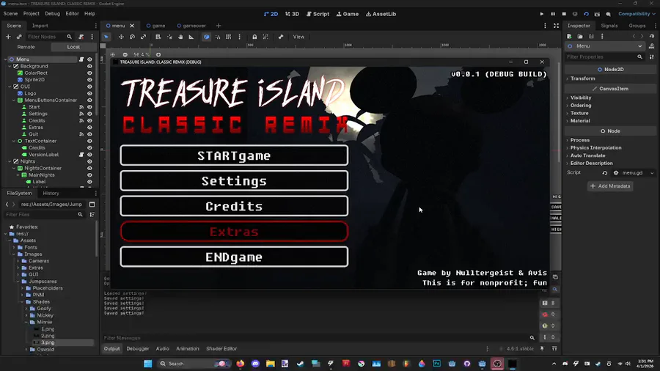660x371 pixels.
Task: Switch scene tree to Remote
Action: (x=26, y=47)
